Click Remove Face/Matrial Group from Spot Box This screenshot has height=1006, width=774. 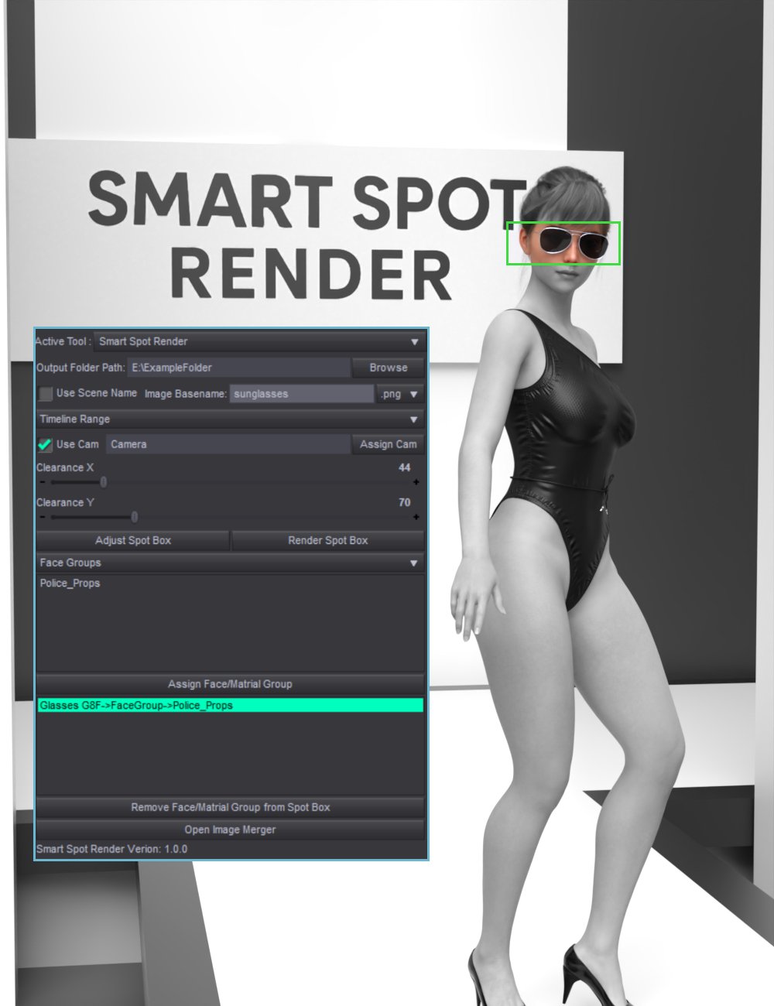[x=229, y=807]
